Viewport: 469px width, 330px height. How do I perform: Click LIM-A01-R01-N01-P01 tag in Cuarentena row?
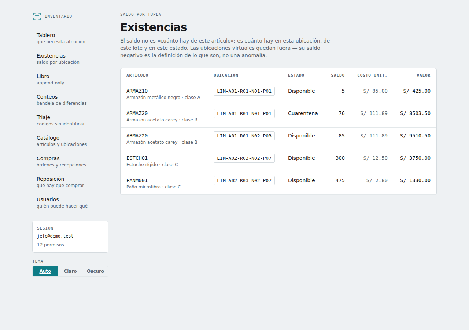click(x=244, y=114)
